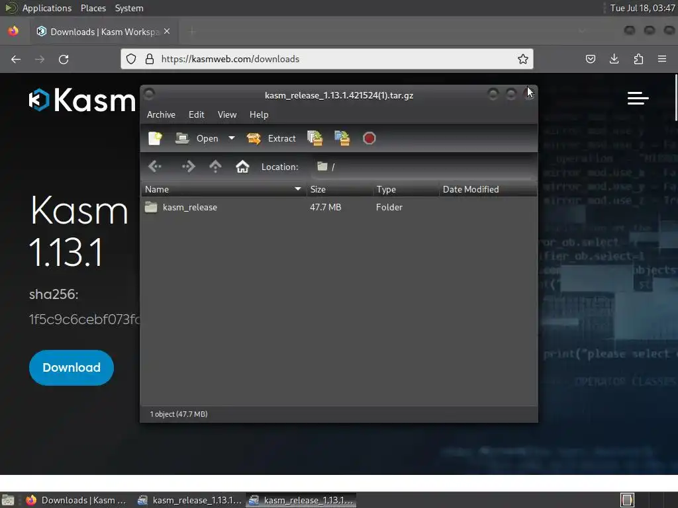Switch to first kasm_release taskbar window

click(189, 500)
